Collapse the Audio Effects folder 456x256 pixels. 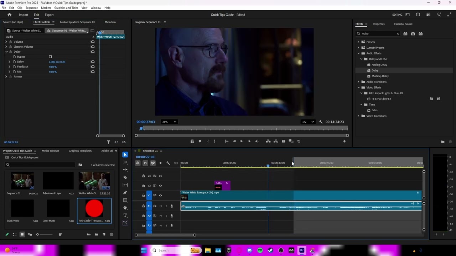(x=358, y=53)
